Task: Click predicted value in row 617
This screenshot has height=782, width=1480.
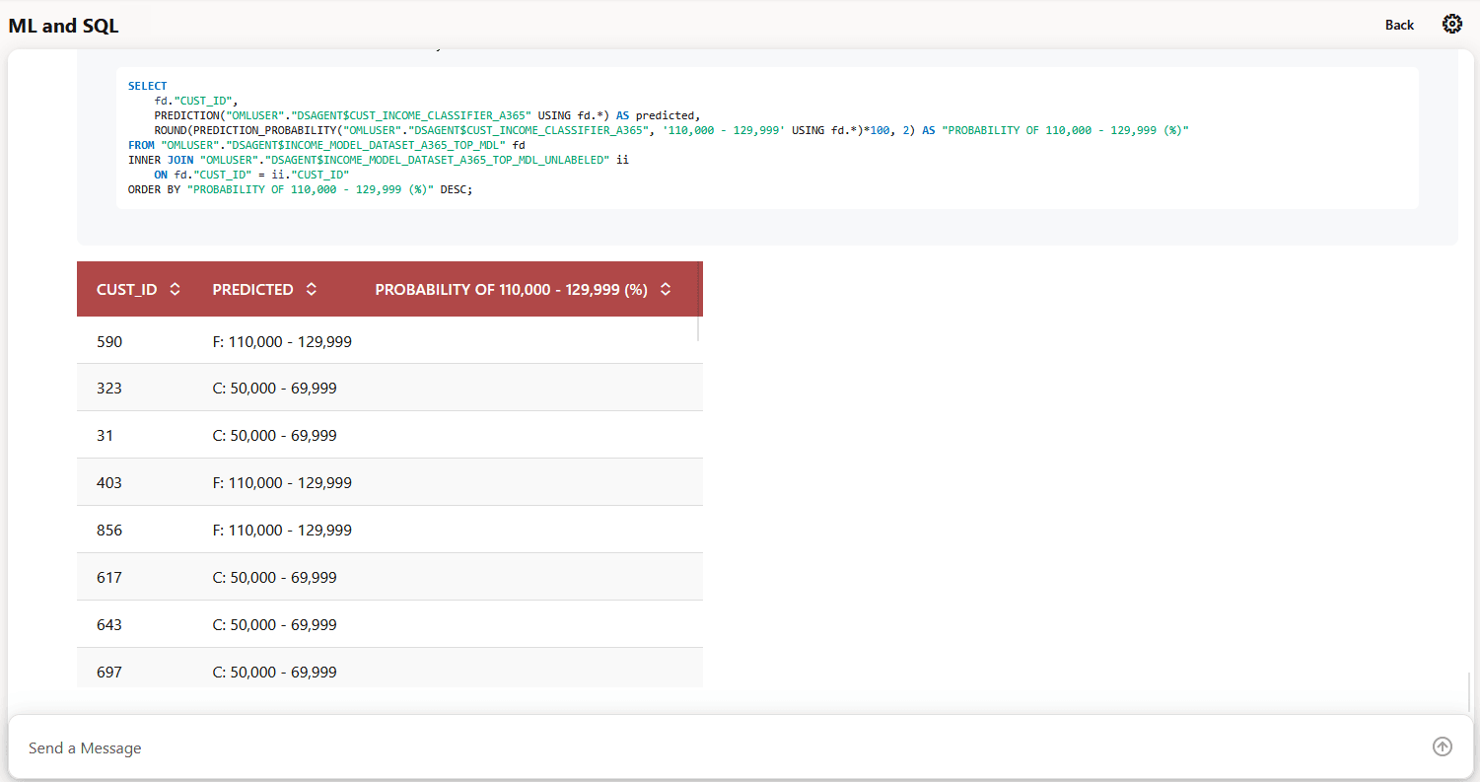Action: 275,578
